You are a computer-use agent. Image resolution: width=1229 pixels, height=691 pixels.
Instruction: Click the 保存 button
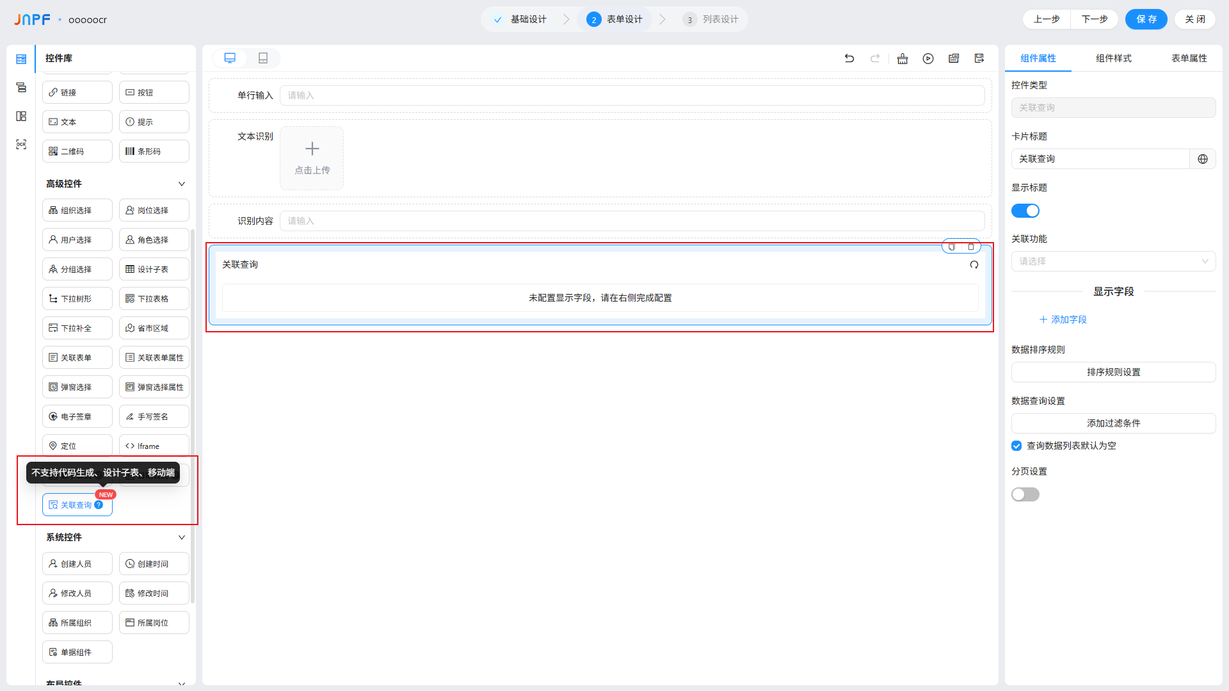tap(1146, 19)
